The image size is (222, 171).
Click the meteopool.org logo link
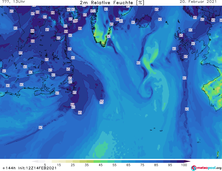206,168
